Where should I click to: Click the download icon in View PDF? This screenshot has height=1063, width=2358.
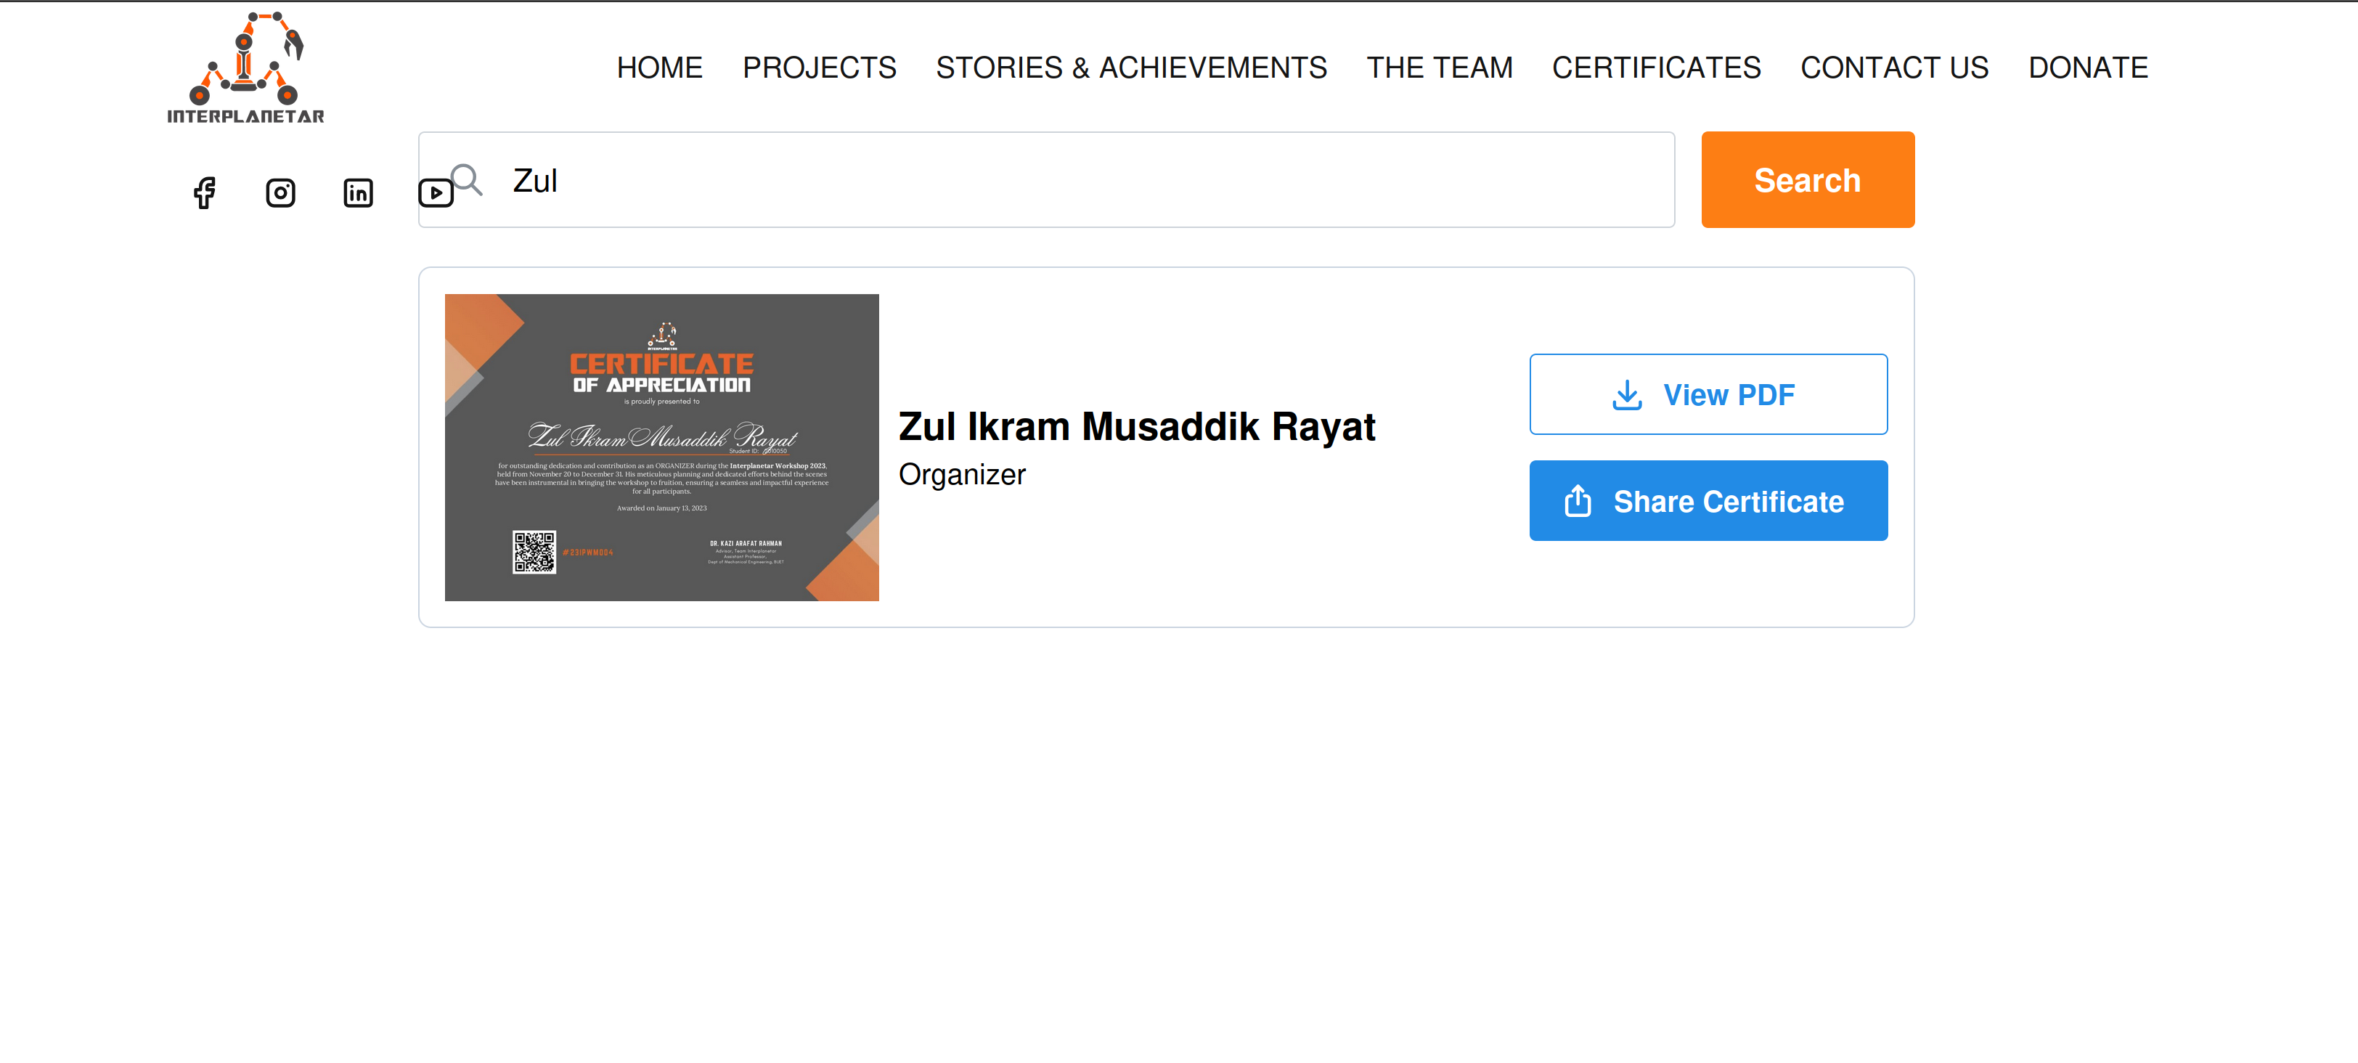coord(1627,394)
